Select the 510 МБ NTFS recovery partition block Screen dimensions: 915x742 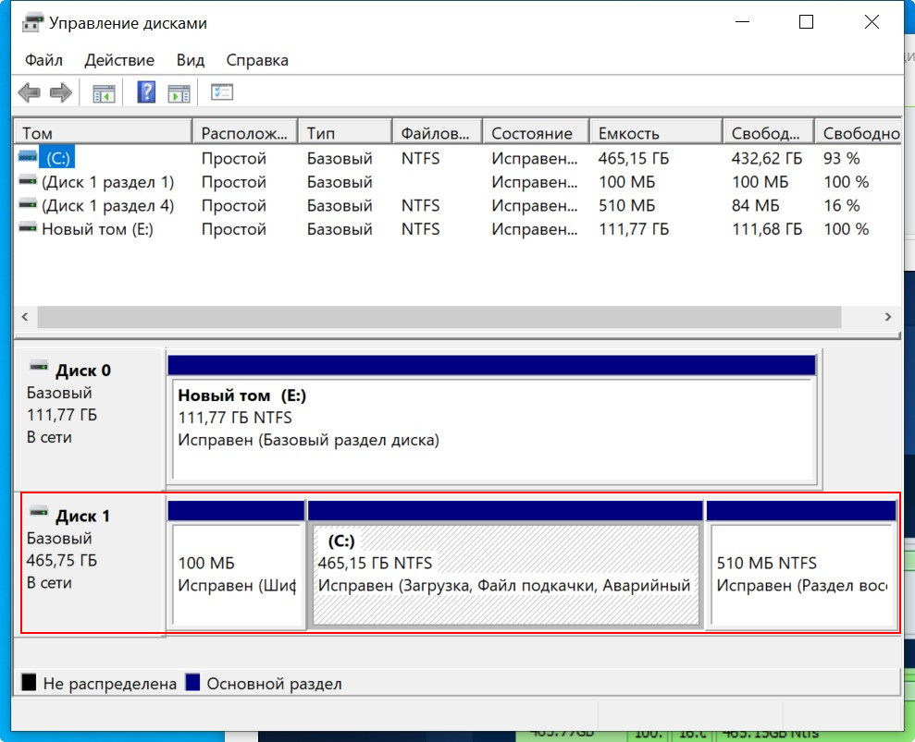point(801,575)
